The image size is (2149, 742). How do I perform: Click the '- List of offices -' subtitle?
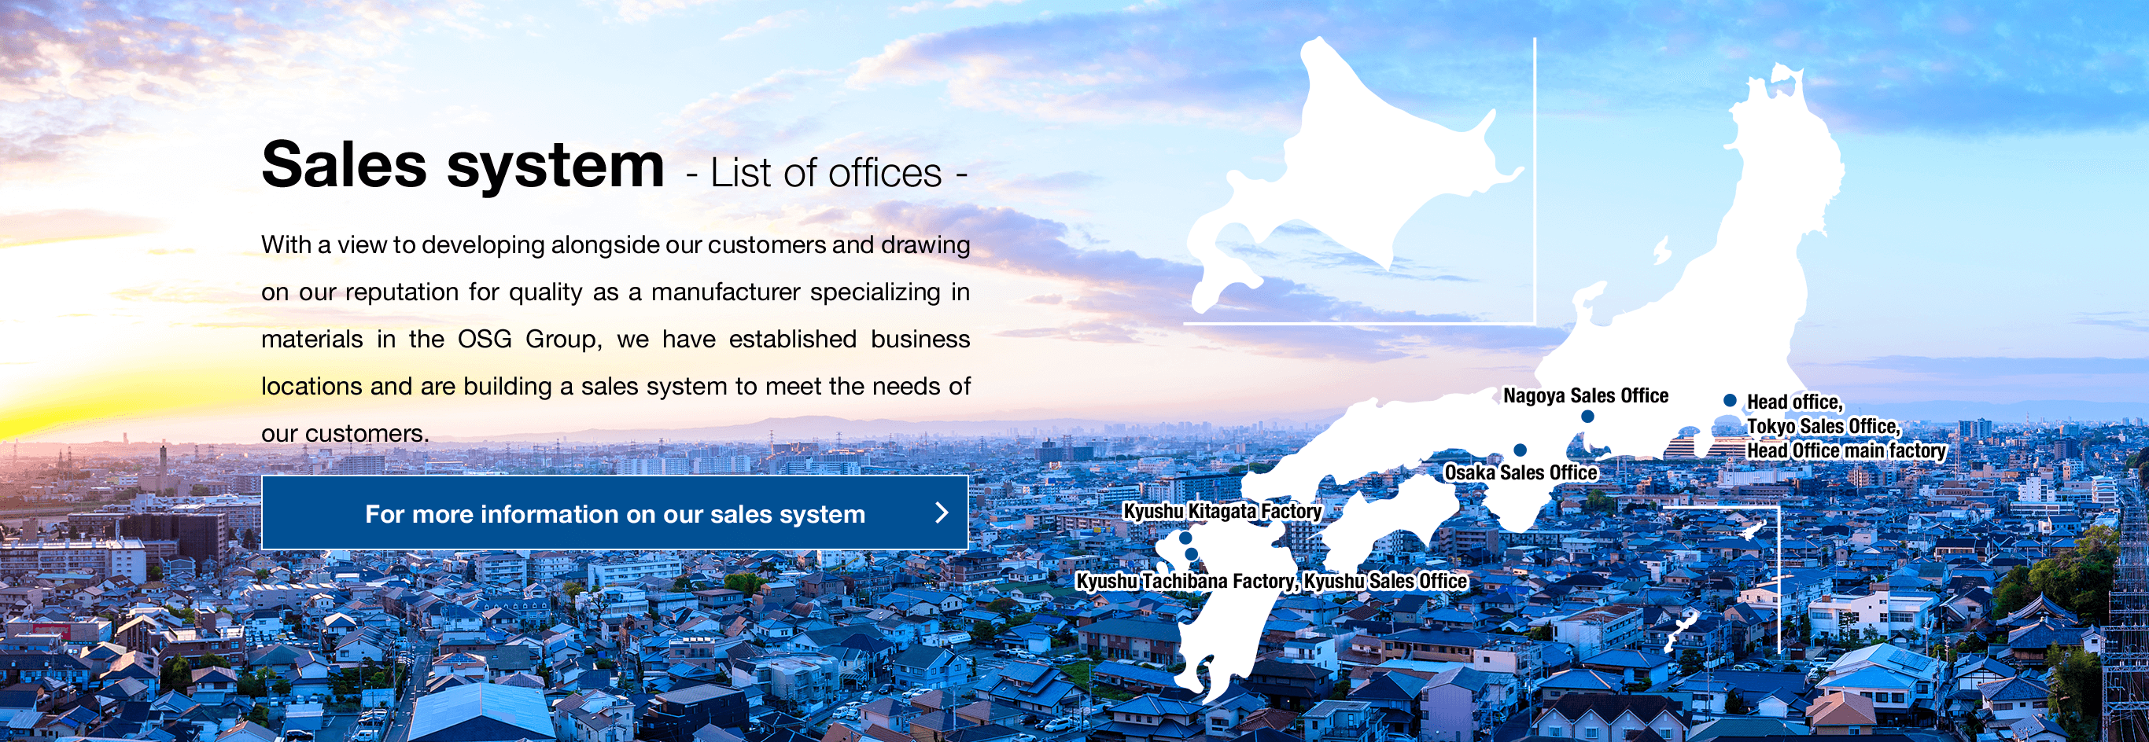[x=827, y=174]
